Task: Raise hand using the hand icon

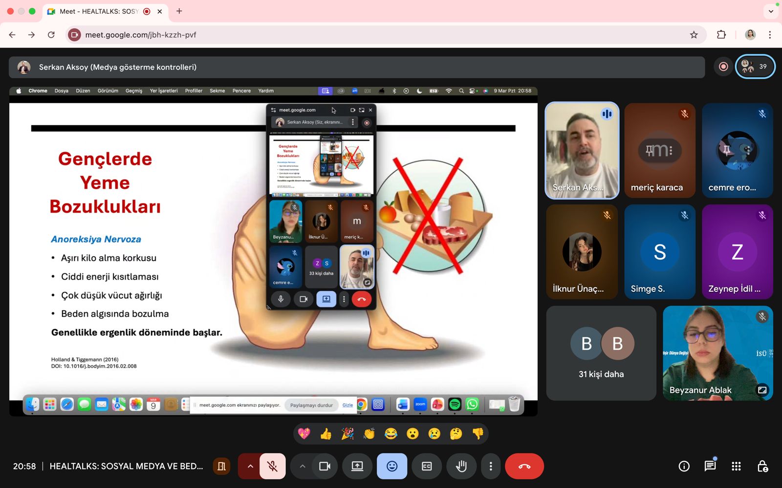Action: coord(461,466)
